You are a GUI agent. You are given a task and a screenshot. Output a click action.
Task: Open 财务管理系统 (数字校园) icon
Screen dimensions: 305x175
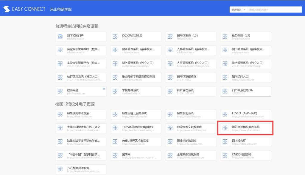point(115,50)
